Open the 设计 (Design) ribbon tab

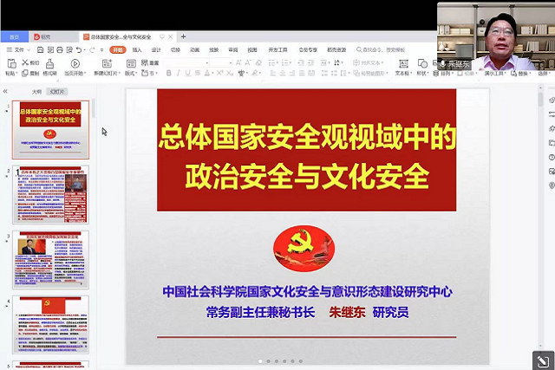(156, 50)
